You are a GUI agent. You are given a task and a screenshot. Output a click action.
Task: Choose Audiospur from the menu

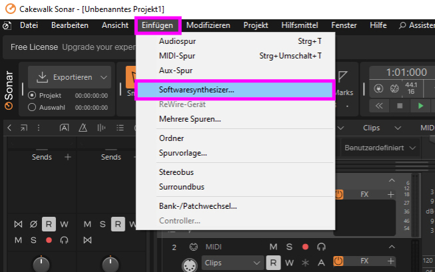click(x=235, y=41)
